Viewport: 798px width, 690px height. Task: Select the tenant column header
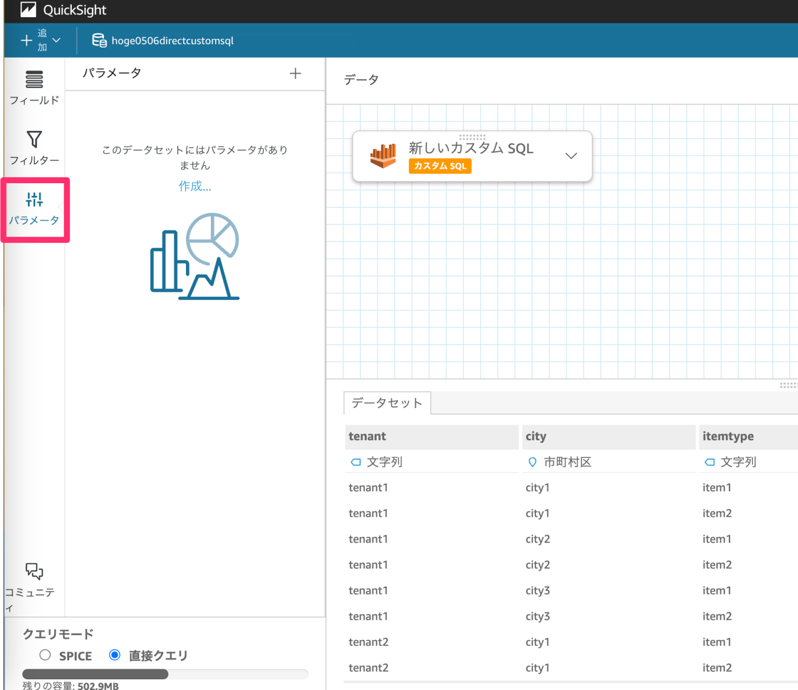432,437
